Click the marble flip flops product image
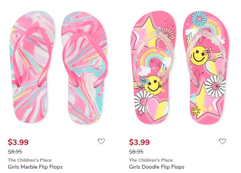 click(58, 67)
